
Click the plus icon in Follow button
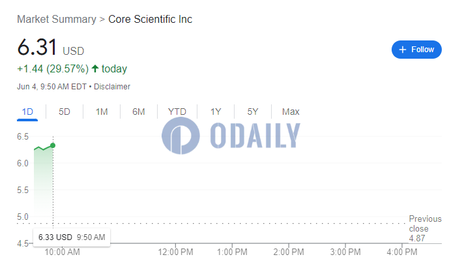point(403,50)
